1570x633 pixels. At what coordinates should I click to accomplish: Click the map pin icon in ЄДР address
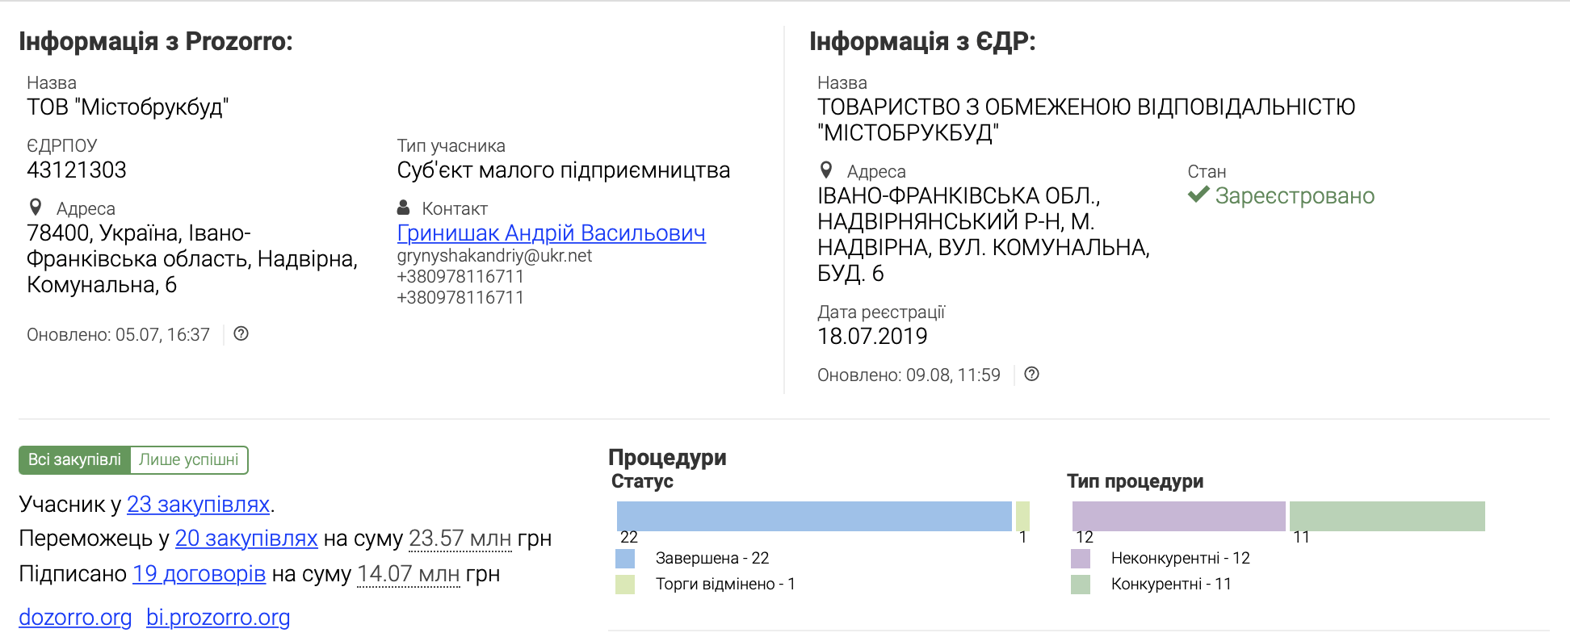click(x=826, y=170)
